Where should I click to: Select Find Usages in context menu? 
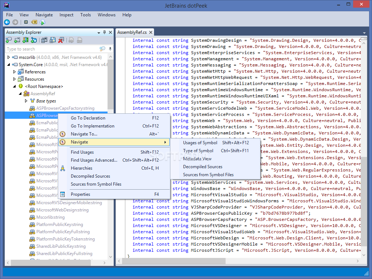click(x=114, y=152)
